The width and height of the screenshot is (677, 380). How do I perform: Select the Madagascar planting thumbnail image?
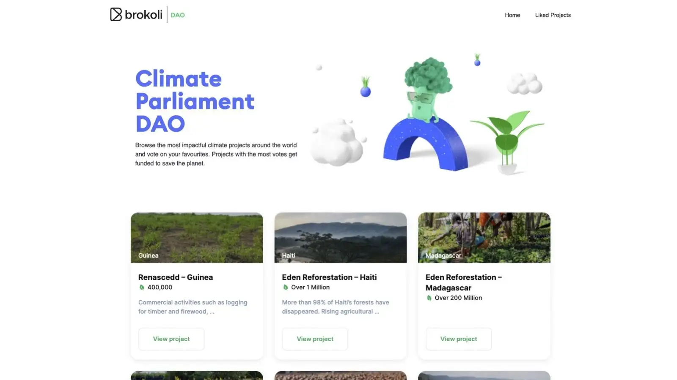(484, 238)
